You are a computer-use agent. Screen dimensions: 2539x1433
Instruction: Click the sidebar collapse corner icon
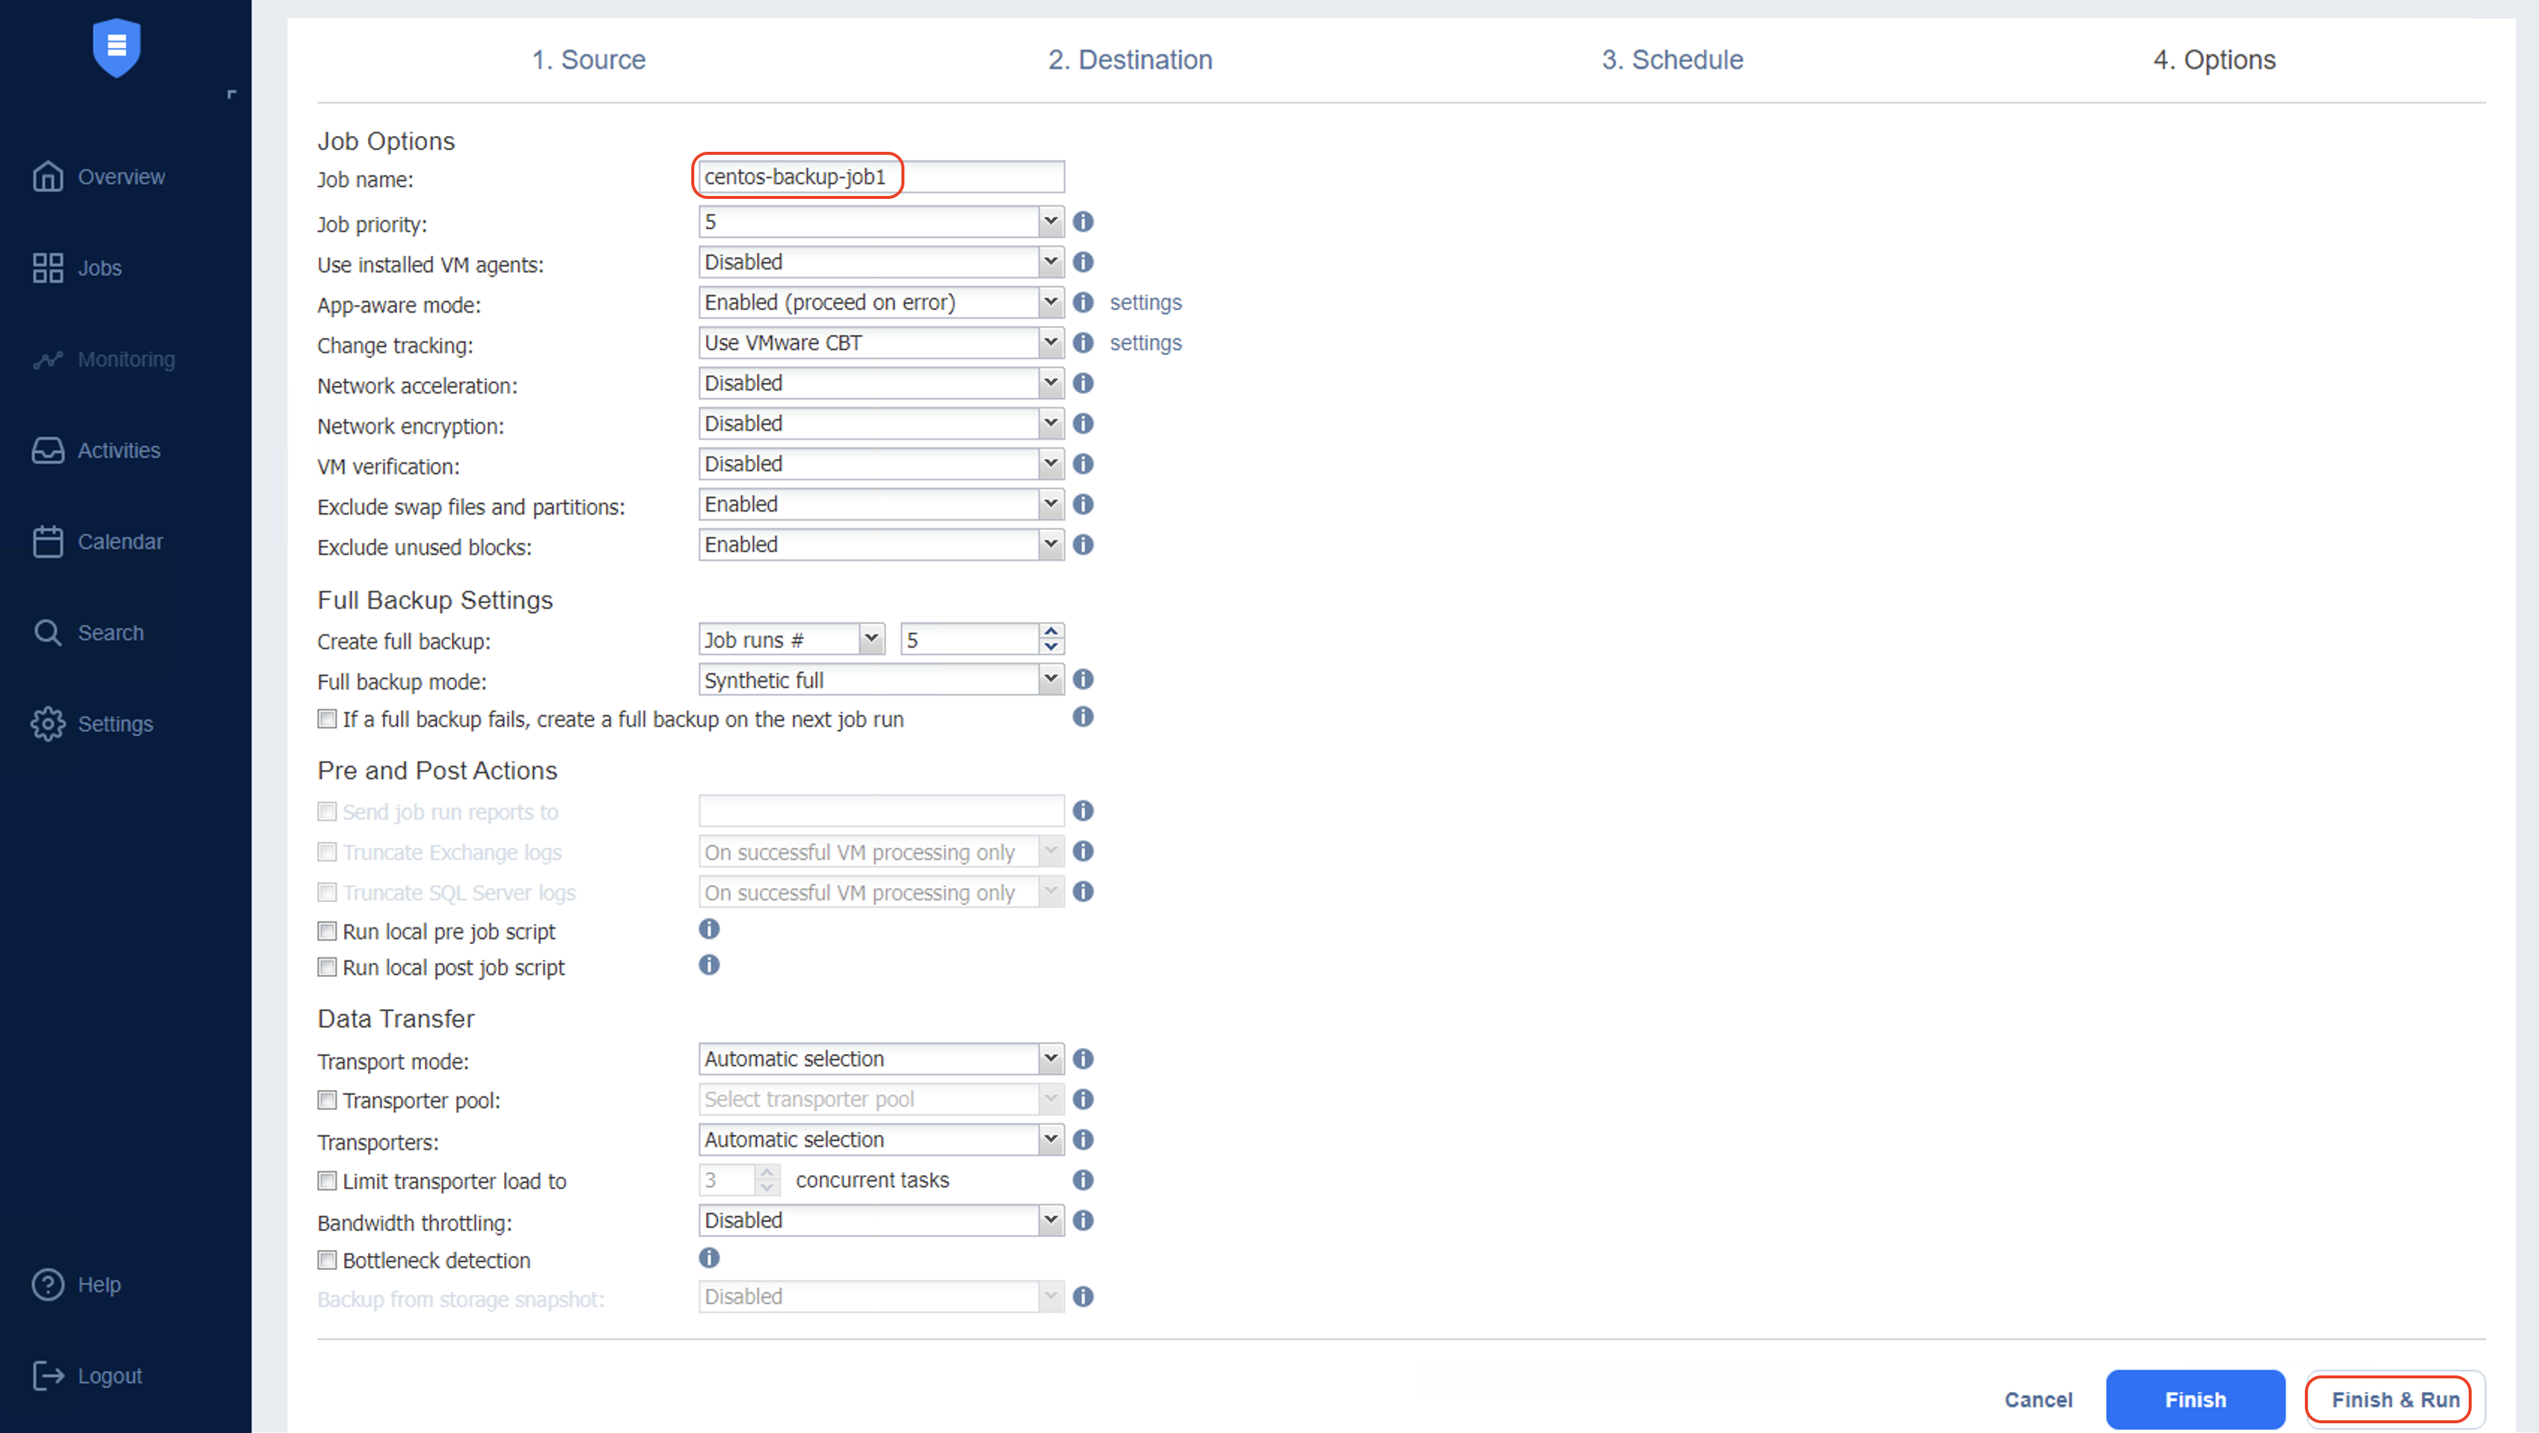tap(232, 93)
